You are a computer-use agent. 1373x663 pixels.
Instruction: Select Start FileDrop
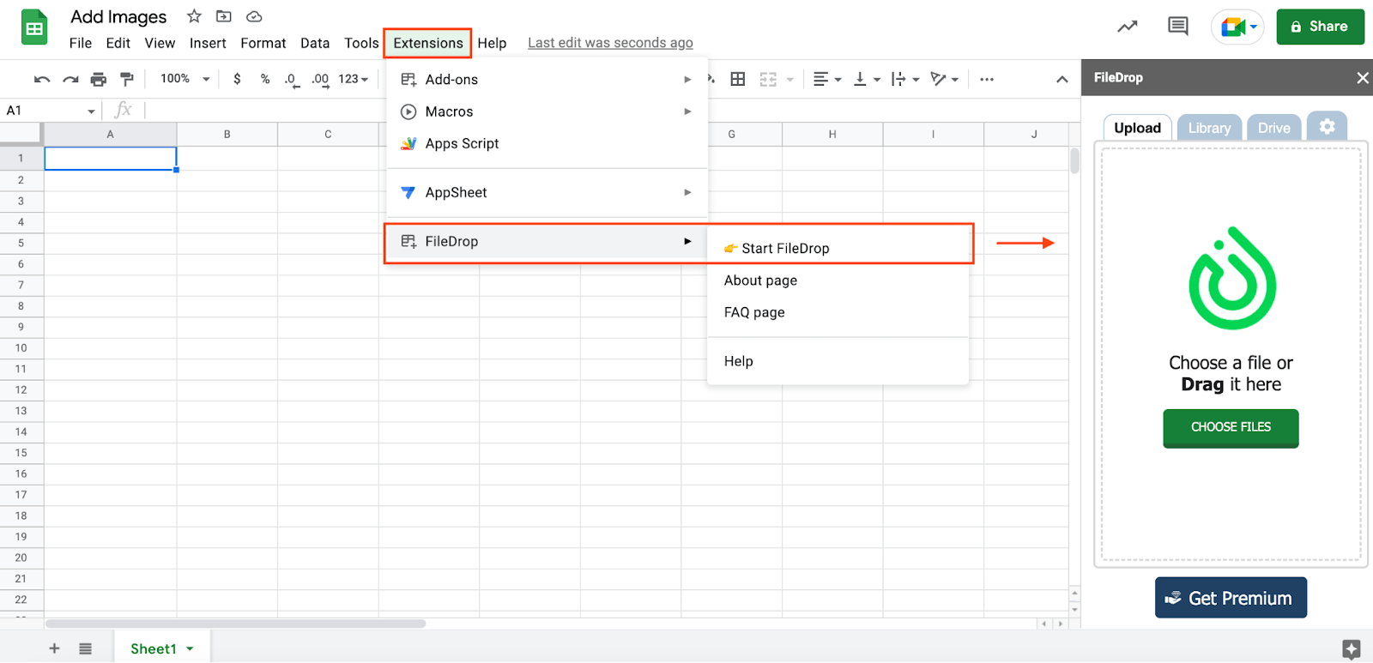[838, 248]
